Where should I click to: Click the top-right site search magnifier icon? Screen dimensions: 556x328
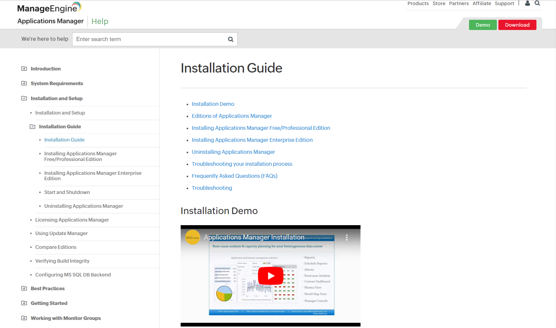point(537,3)
